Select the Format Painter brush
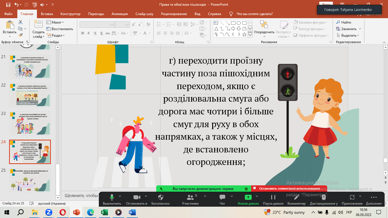Image resolution: width=388 pixels, height=218 pixels. point(20,35)
